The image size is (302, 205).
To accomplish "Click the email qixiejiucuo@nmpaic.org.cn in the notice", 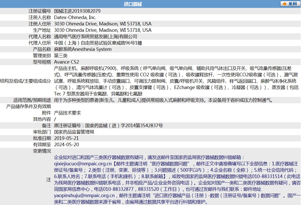I will pyautogui.click(x=83, y=164).
